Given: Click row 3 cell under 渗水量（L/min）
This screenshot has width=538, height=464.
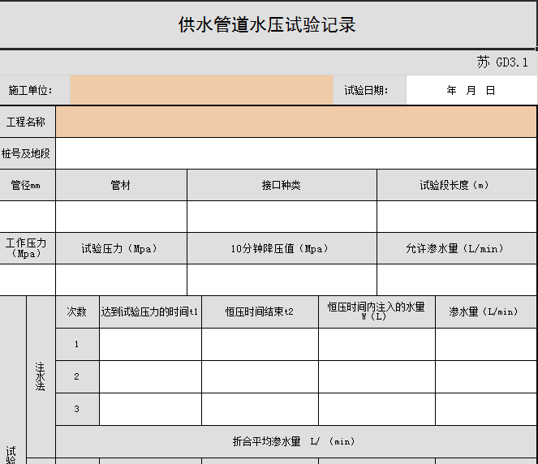Looking at the screenshot, I should [x=485, y=409].
